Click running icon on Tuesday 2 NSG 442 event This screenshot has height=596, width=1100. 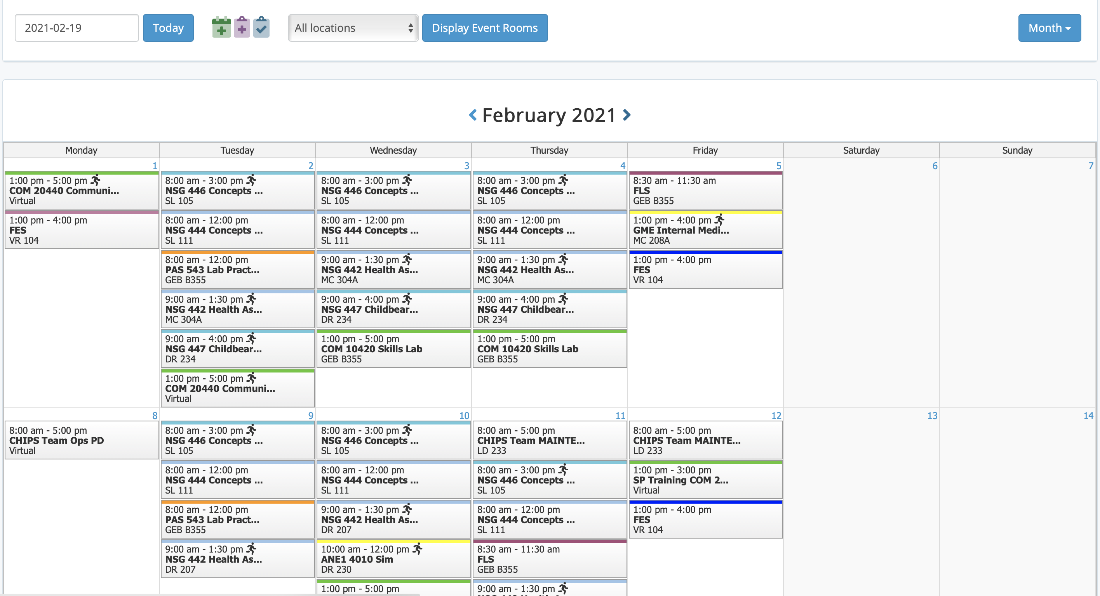click(x=251, y=299)
